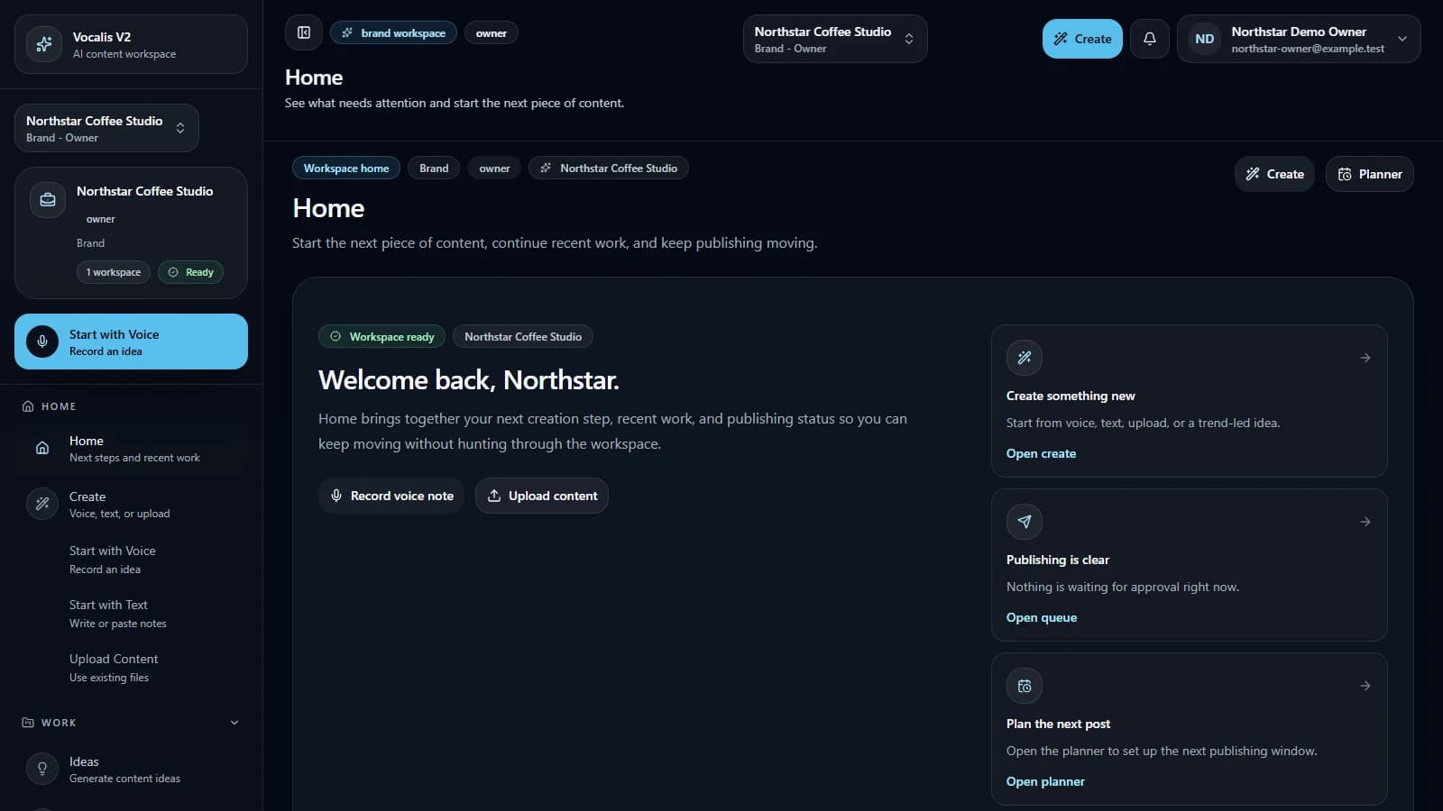Click the magic wand icon beside Create nav item
This screenshot has height=811, width=1443.
tap(42, 504)
